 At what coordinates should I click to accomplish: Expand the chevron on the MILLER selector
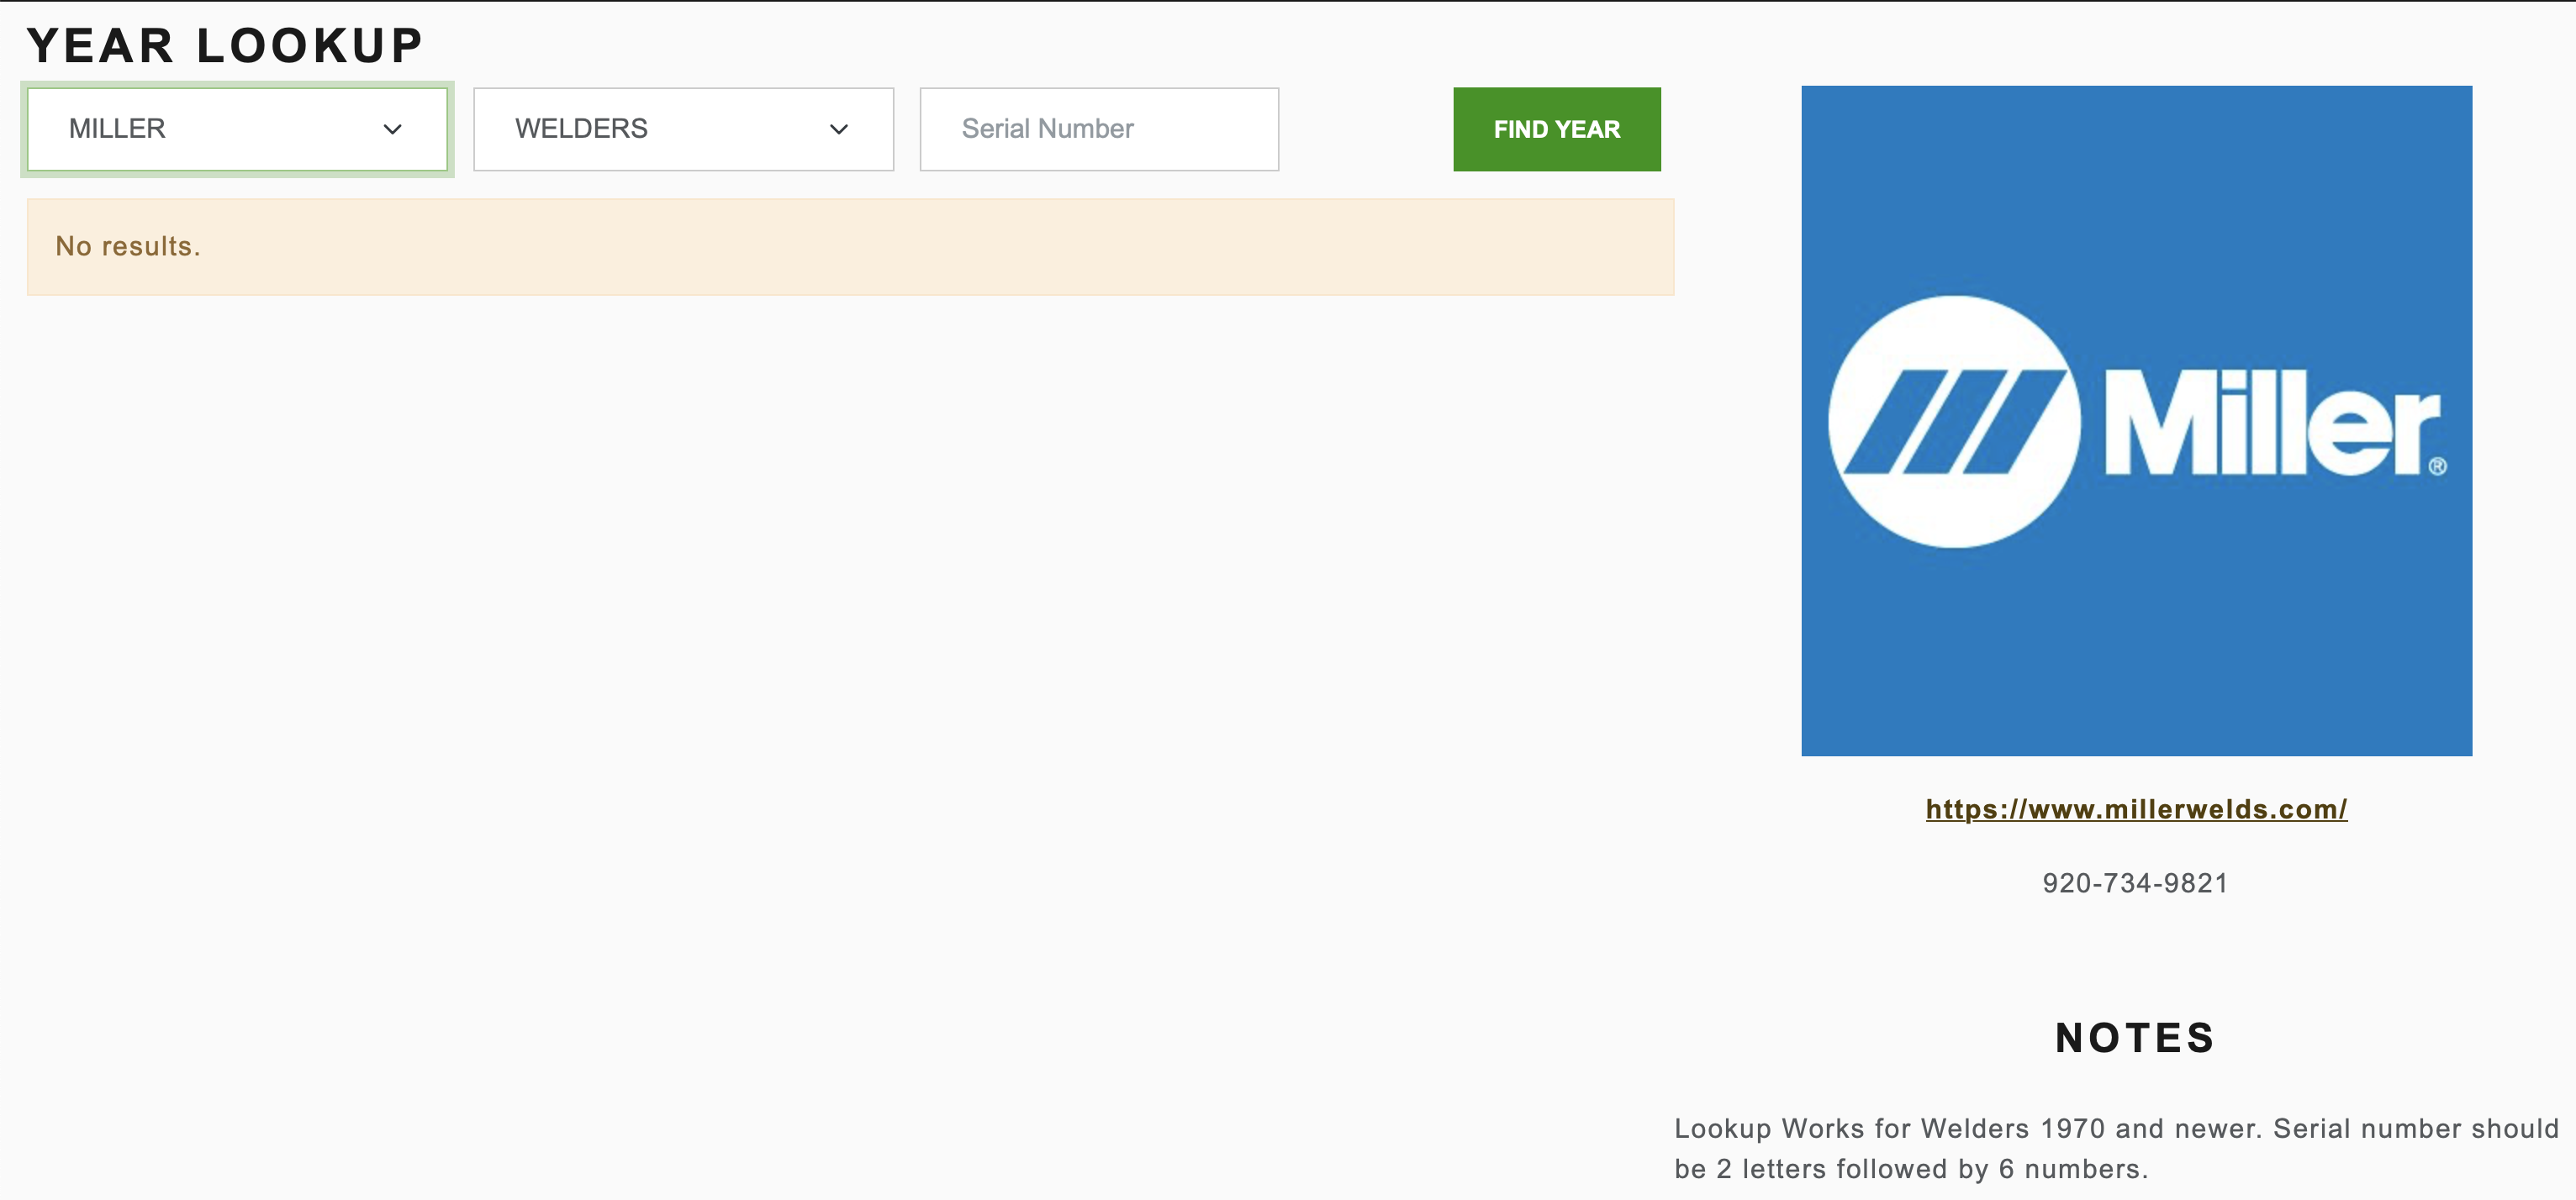[392, 129]
